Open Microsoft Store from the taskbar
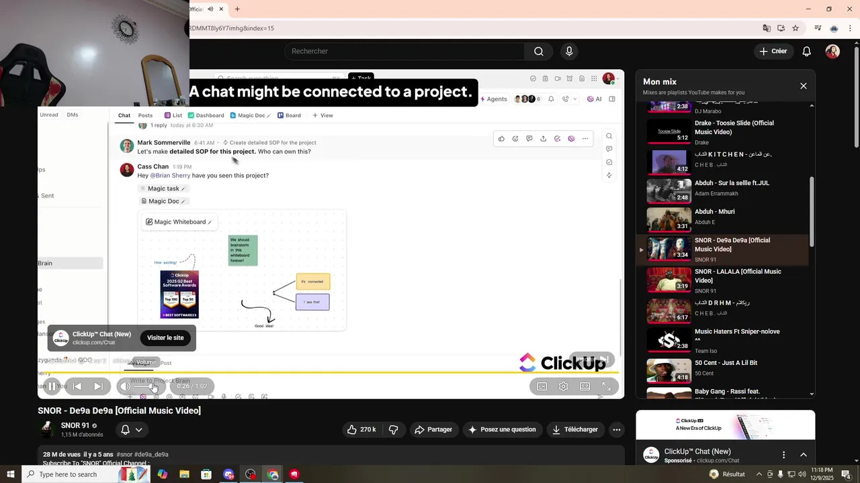Image resolution: width=860 pixels, height=483 pixels. [206, 474]
